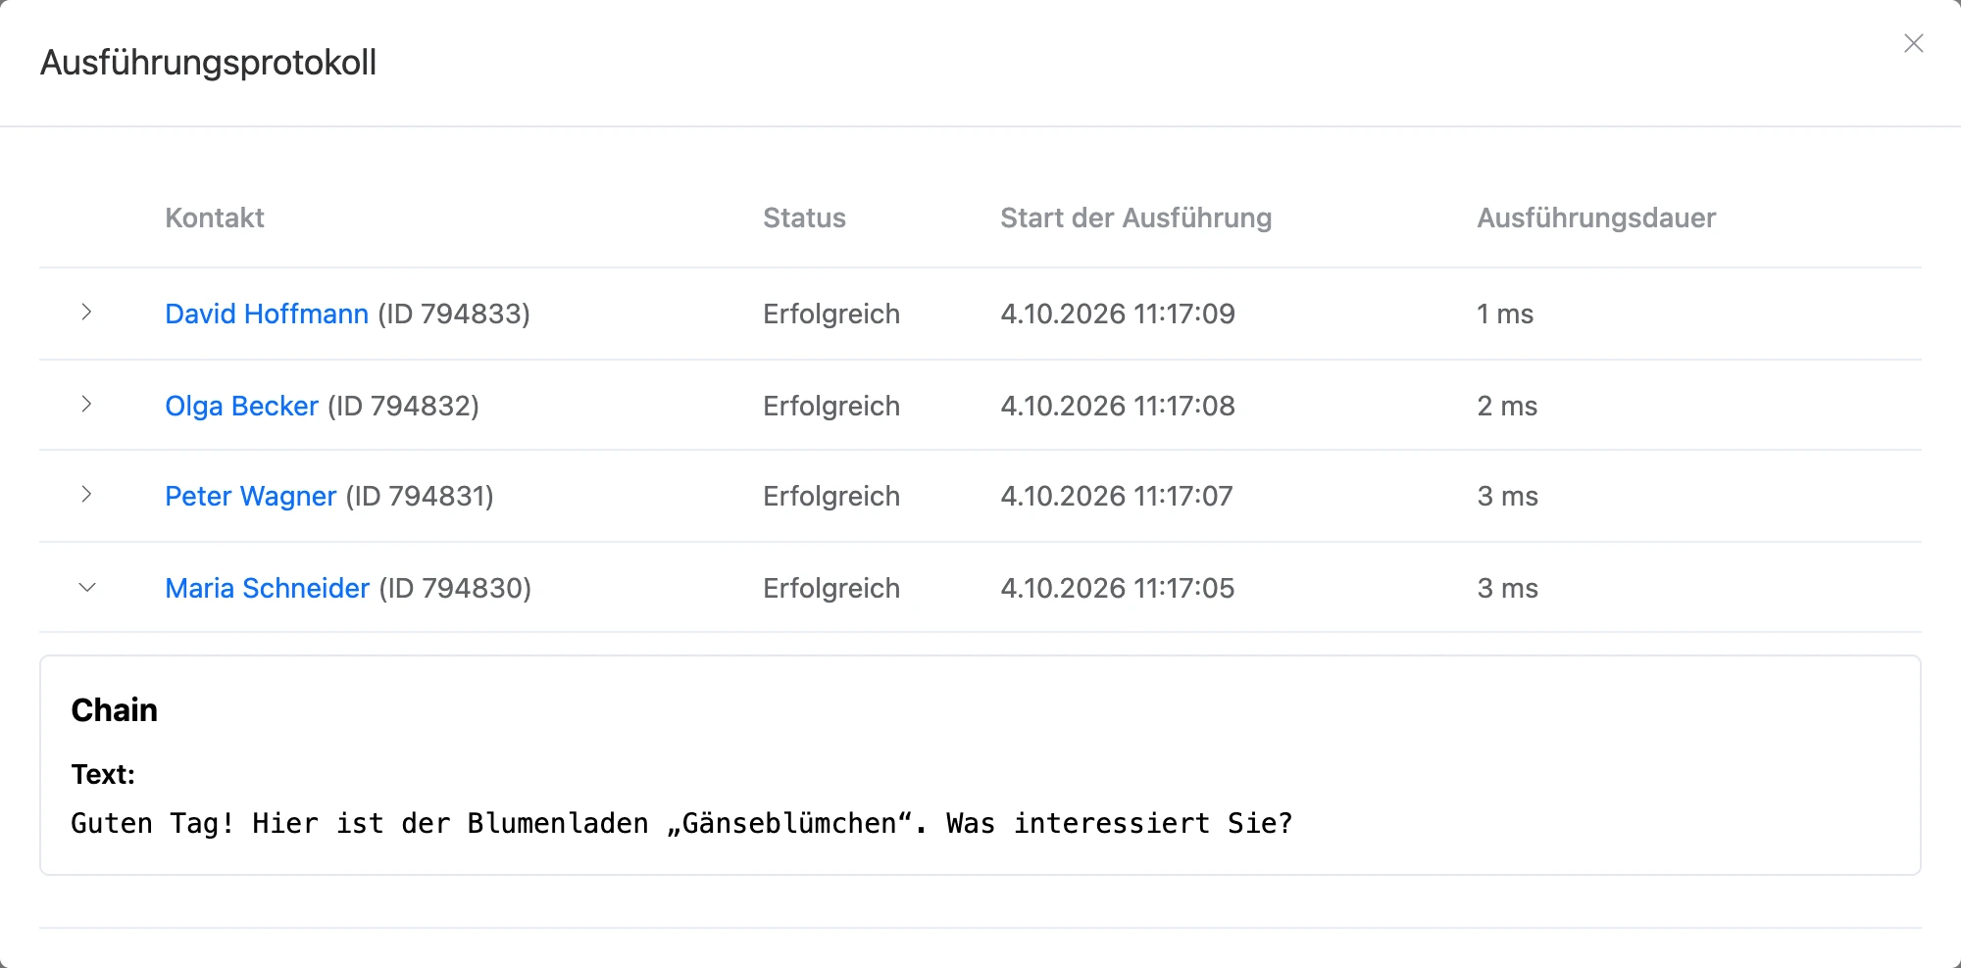Image resolution: width=1961 pixels, height=968 pixels.
Task: Click the 1 ms duration value
Action: pos(1505,314)
